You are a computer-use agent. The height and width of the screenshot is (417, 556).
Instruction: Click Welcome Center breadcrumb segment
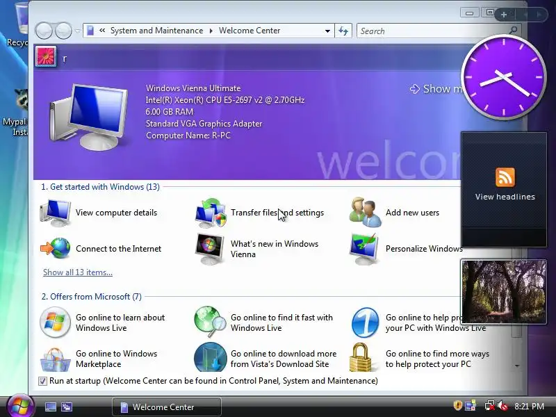250,31
